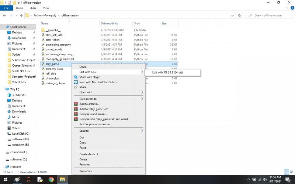Click the WinRAR icon beside Add to archive

click(x=76, y=104)
